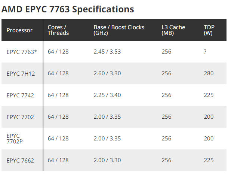Click the EPYC 7742 processor name

coord(20,95)
